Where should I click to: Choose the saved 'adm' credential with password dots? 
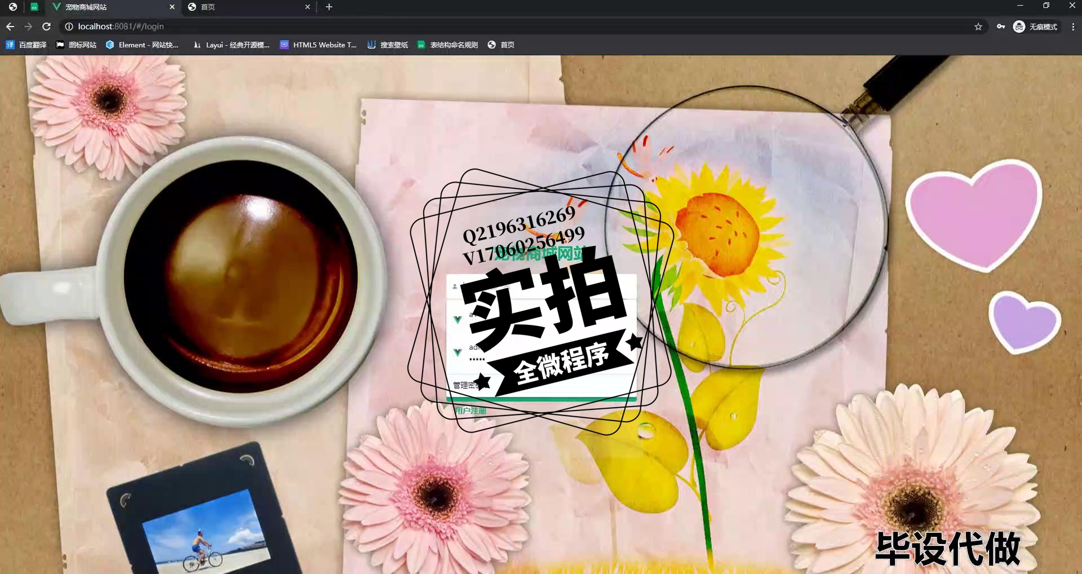(x=541, y=352)
